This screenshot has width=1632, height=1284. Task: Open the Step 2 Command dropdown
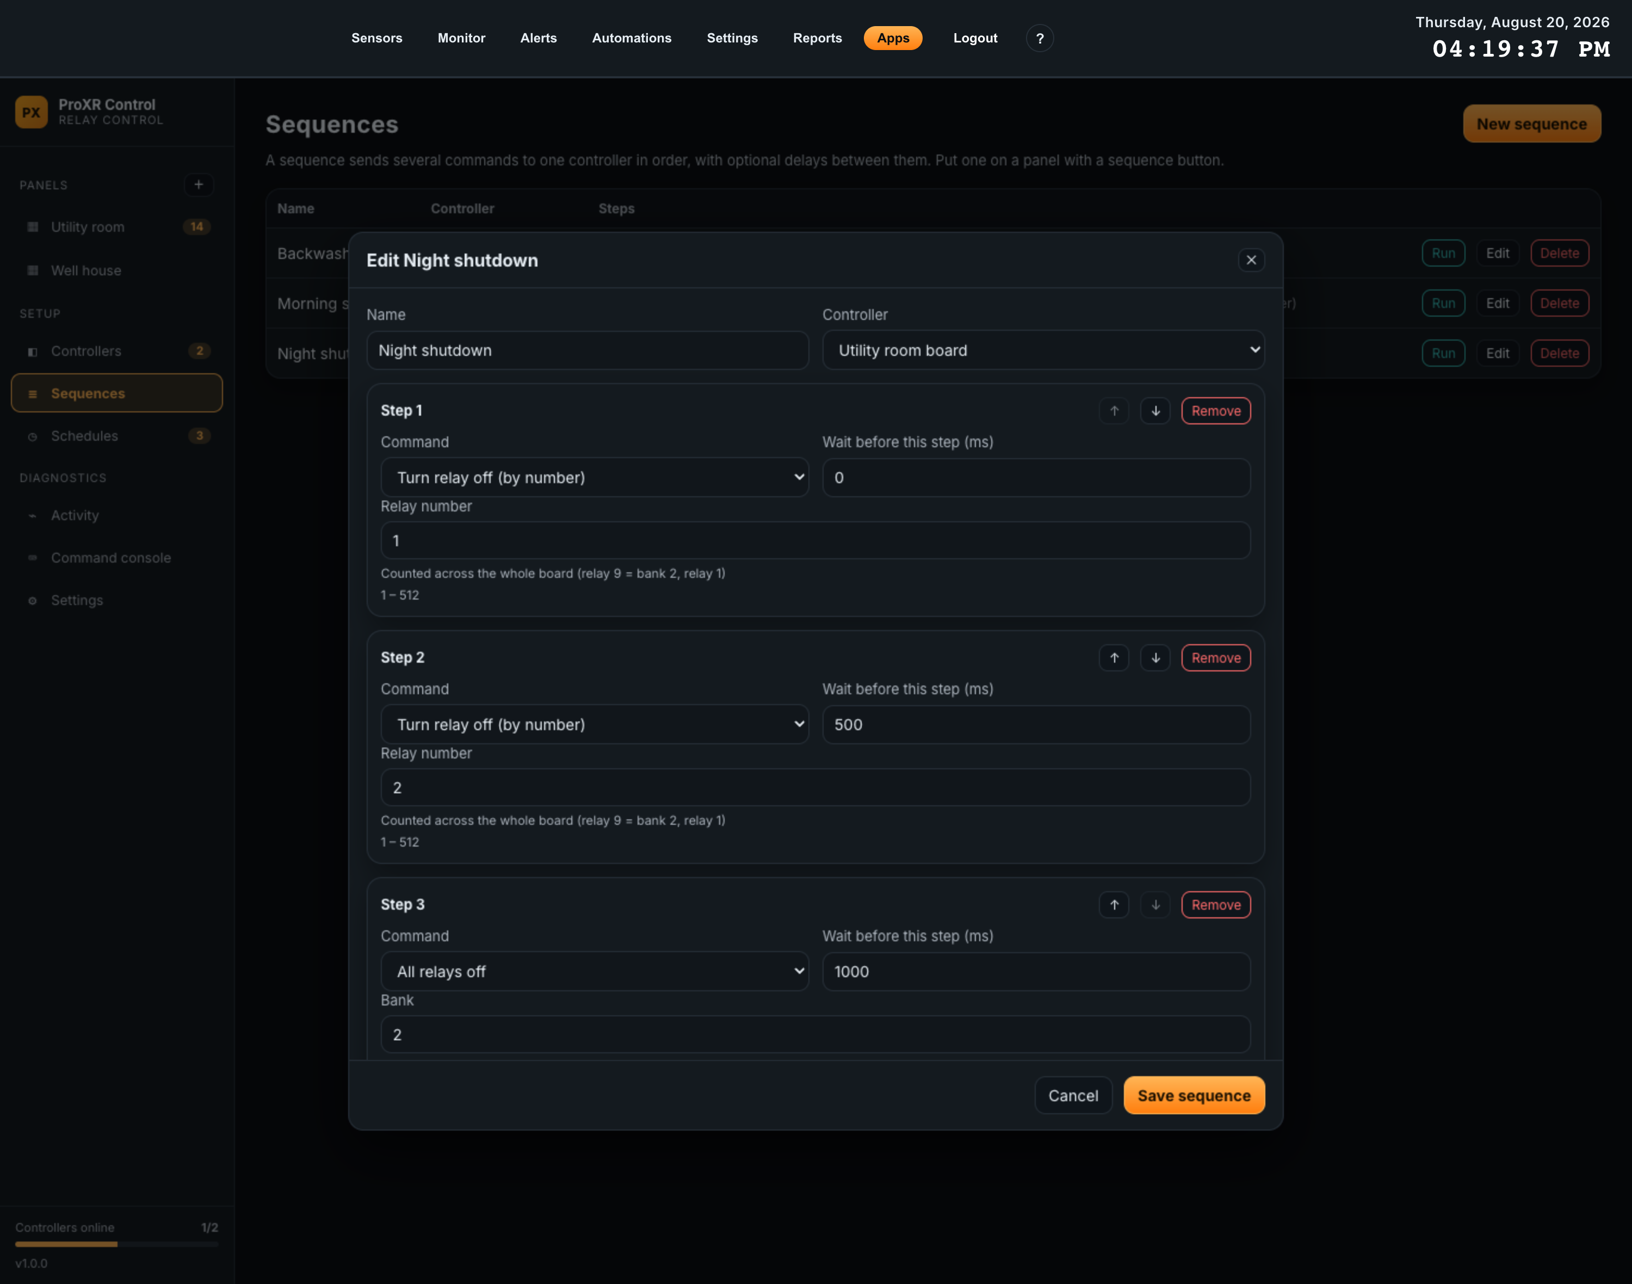click(x=595, y=725)
